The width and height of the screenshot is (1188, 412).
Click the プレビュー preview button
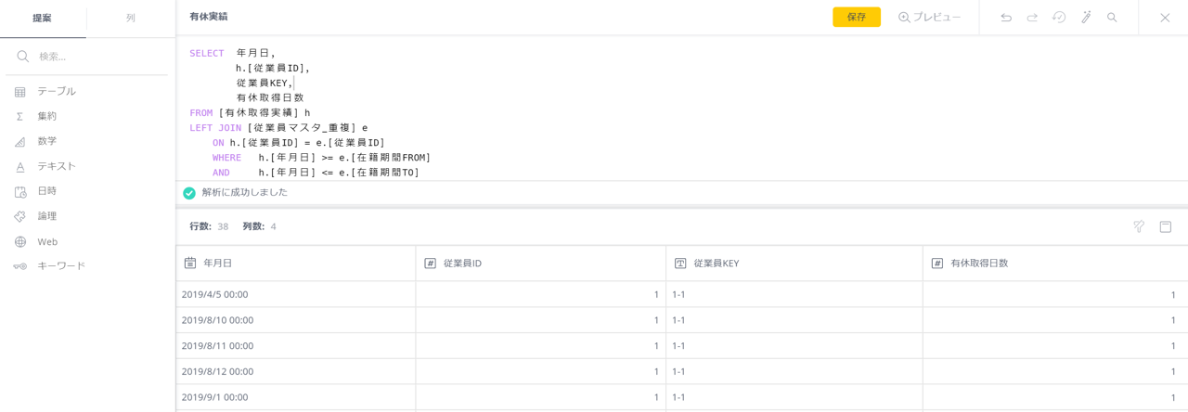(929, 17)
